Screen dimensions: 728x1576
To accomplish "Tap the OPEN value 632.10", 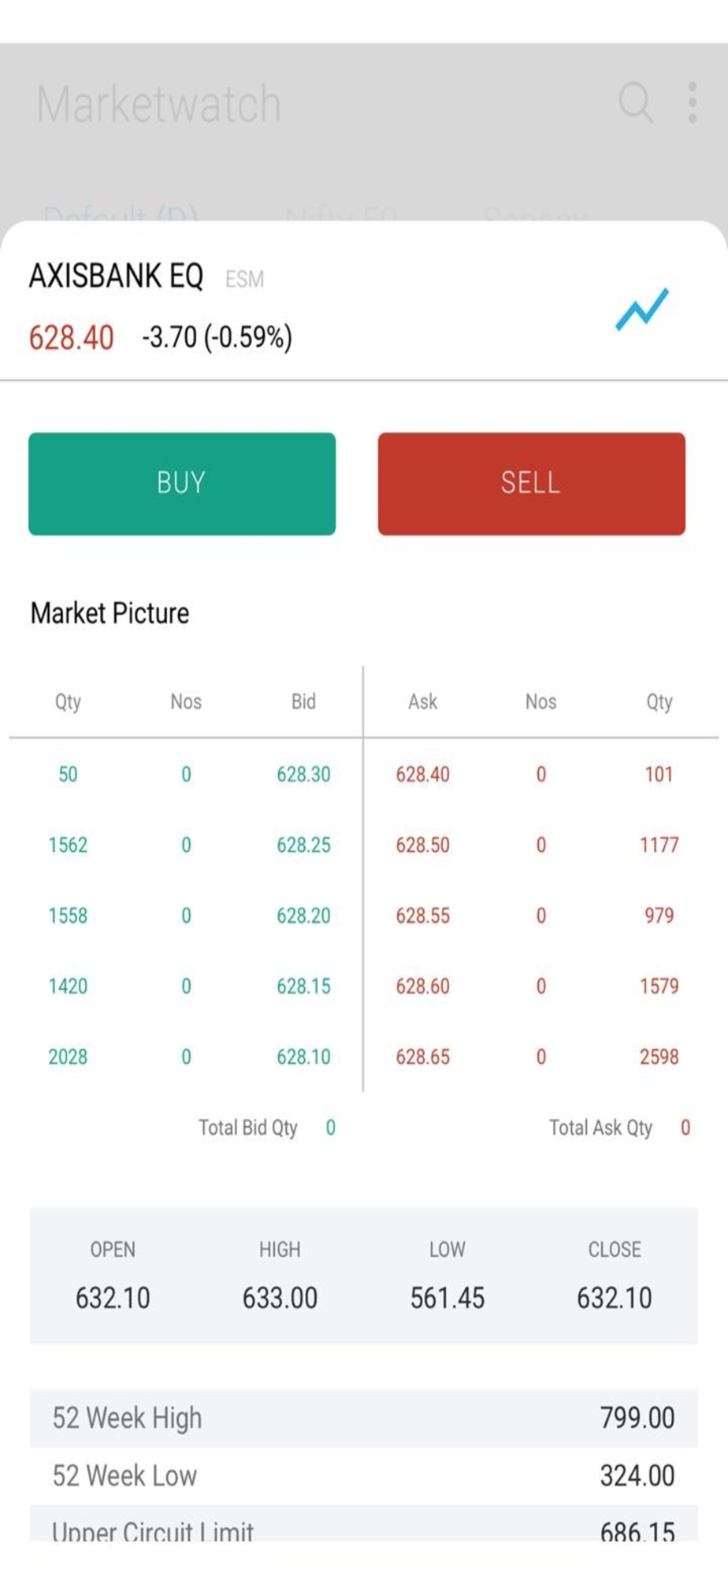I will pos(113,1298).
